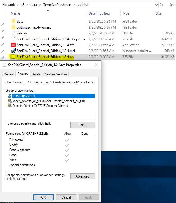
Task: Click the Domain Admins group icon
Action: (10, 105)
